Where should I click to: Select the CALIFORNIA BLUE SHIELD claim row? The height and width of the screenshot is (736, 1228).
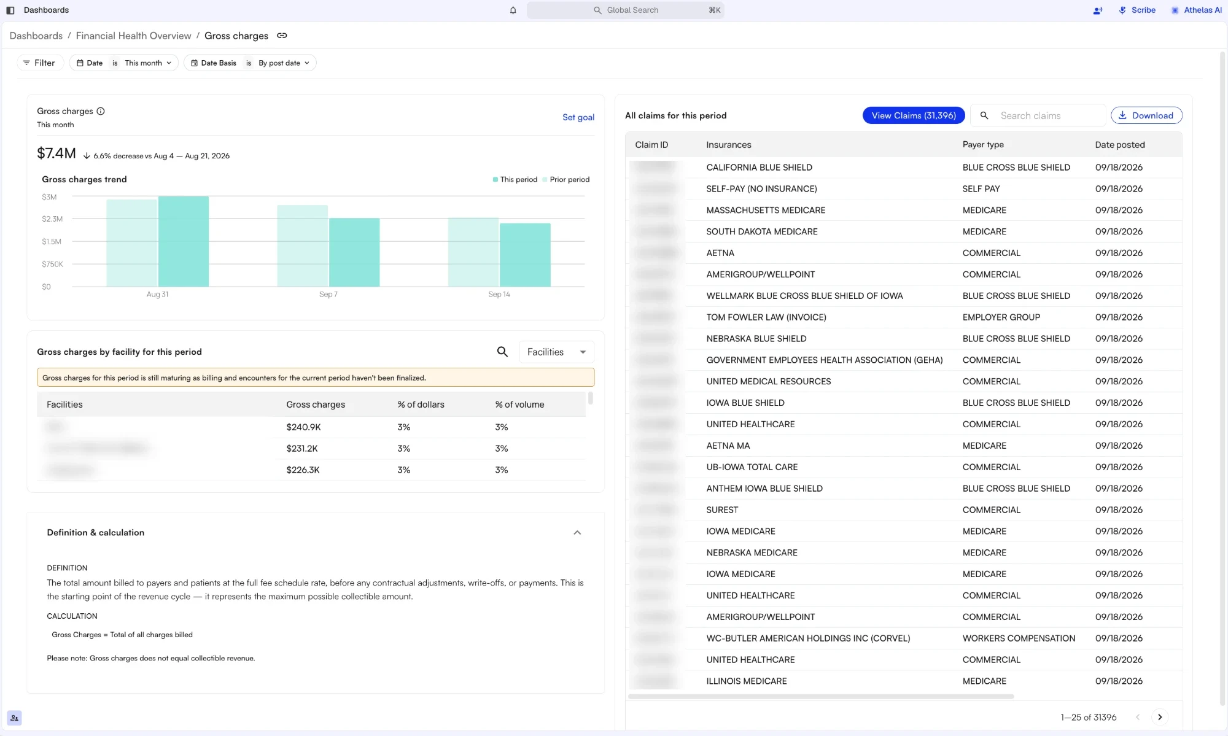point(904,168)
